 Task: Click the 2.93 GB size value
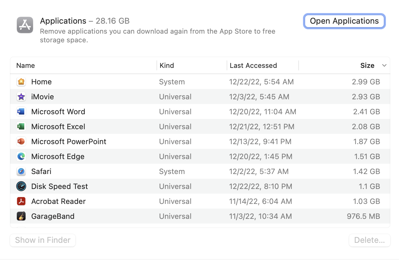tap(366, 97)
